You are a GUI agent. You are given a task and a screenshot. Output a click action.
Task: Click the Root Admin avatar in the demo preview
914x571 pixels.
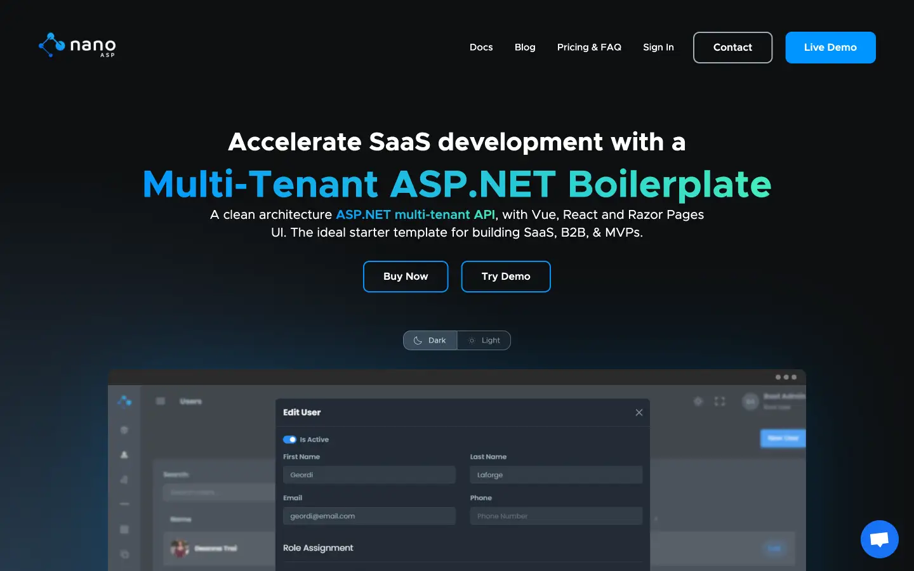[x=750, y=401]
